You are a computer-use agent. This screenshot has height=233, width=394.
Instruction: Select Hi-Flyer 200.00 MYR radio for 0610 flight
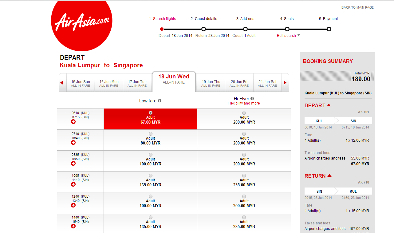coord(244,113)
